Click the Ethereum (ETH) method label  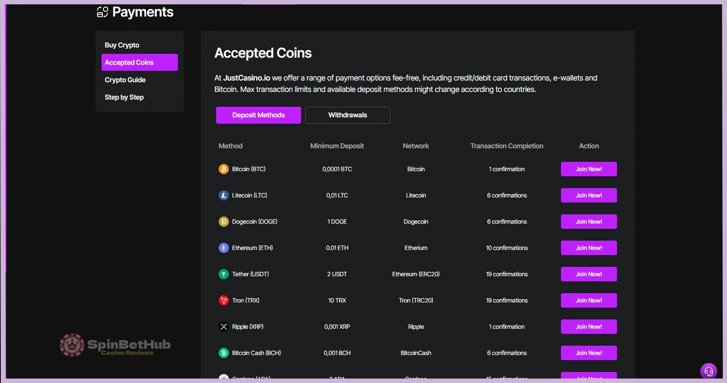253,248
